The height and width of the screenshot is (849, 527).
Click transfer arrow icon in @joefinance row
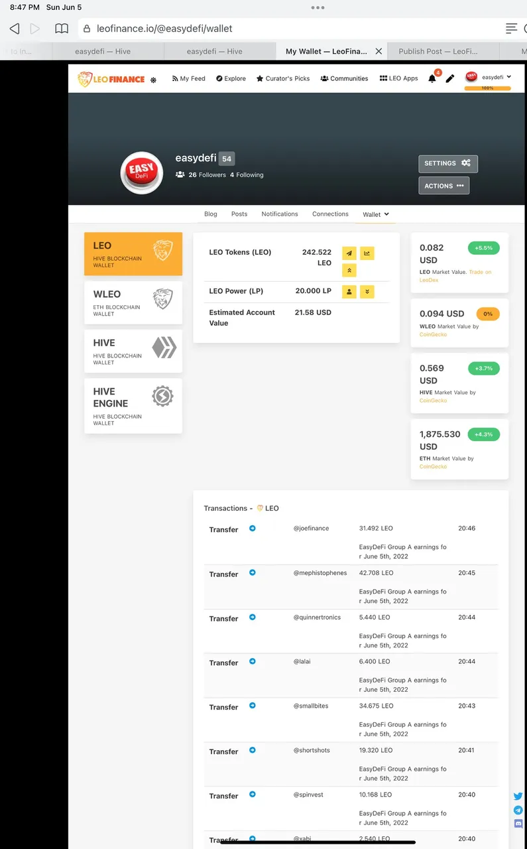(x=253, y=528)
